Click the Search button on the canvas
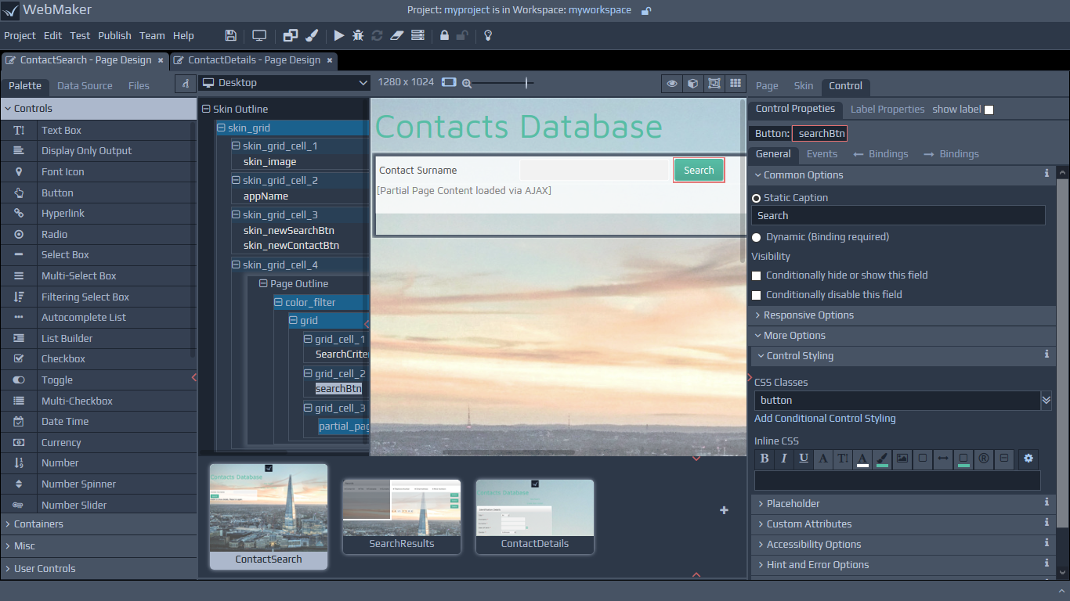 [698, 171]
